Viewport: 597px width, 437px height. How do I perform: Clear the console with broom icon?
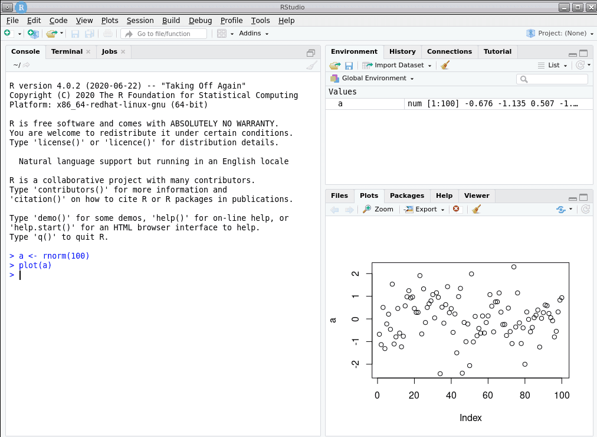pyautogui.click(x=311, y=65)
